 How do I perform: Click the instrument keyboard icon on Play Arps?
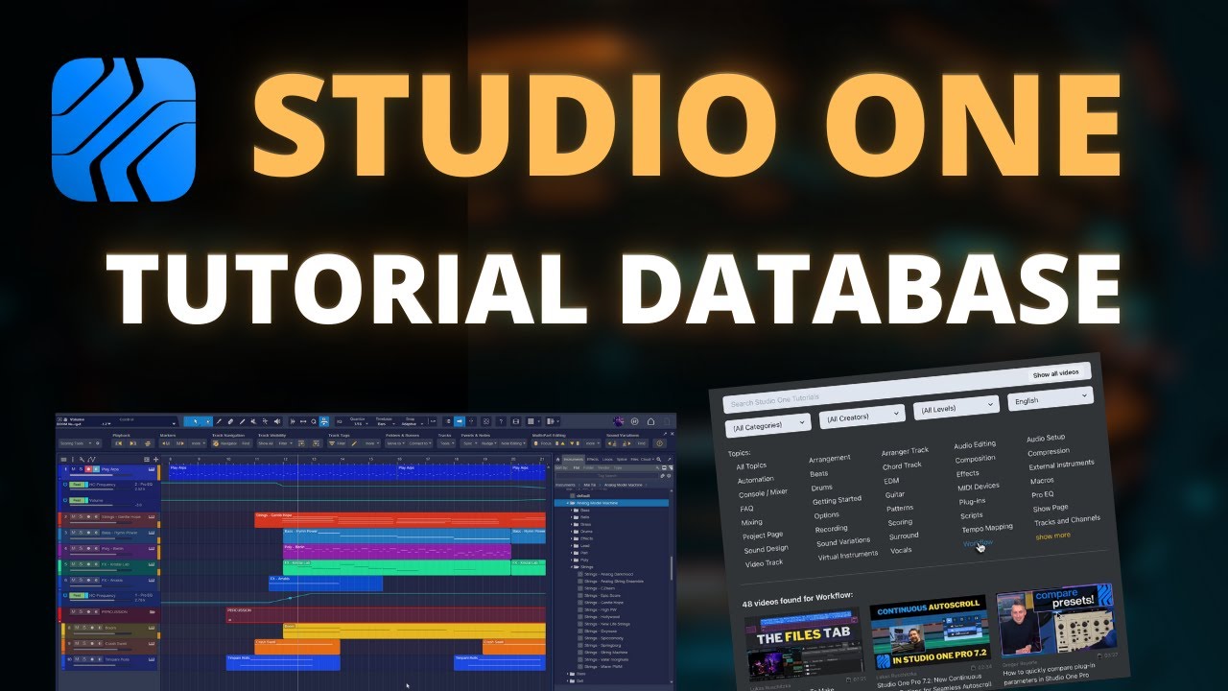152,469
